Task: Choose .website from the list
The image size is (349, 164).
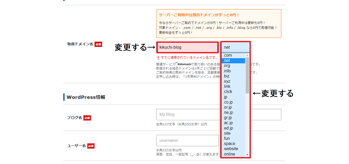Action: 233,149
